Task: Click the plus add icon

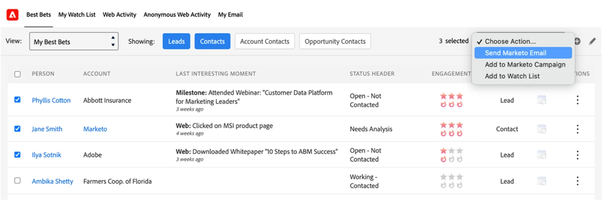Action: pyautogui.click(x=577, y=41)
